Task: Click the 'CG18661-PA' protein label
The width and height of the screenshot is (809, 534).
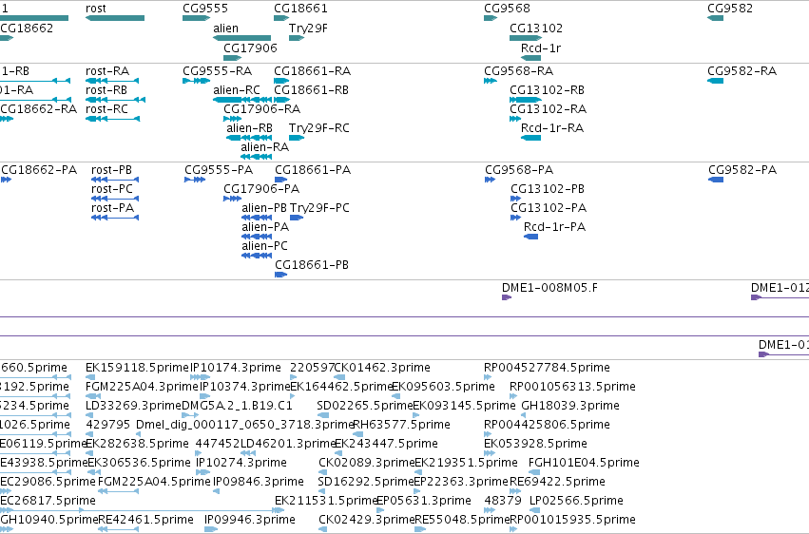Action: [313, 170]
